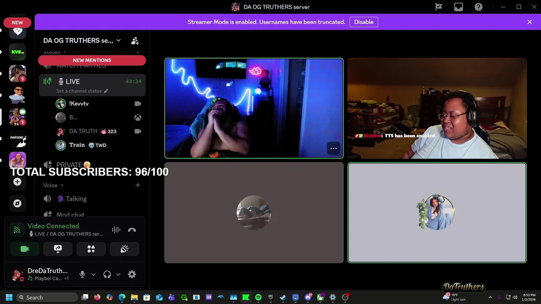Viewport: 541px width, 304px height.
Task: Open the clock showing 8:53 PM
Action: tap(529, 297)
